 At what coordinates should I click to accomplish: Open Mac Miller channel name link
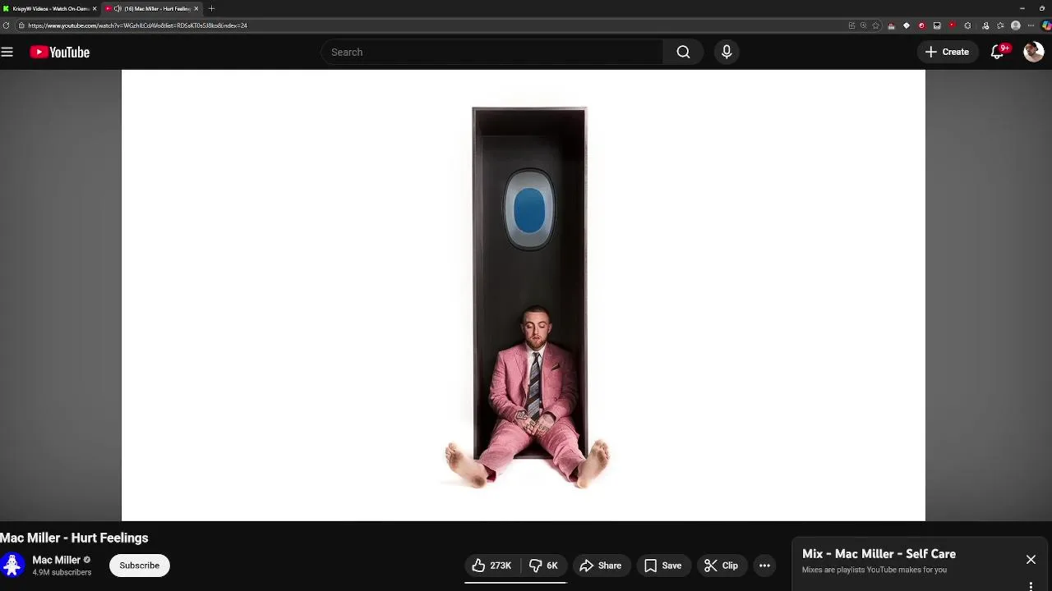56,560
